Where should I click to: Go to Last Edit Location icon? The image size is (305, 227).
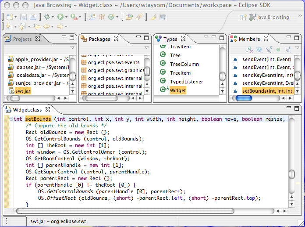click(x=36, y=26)
